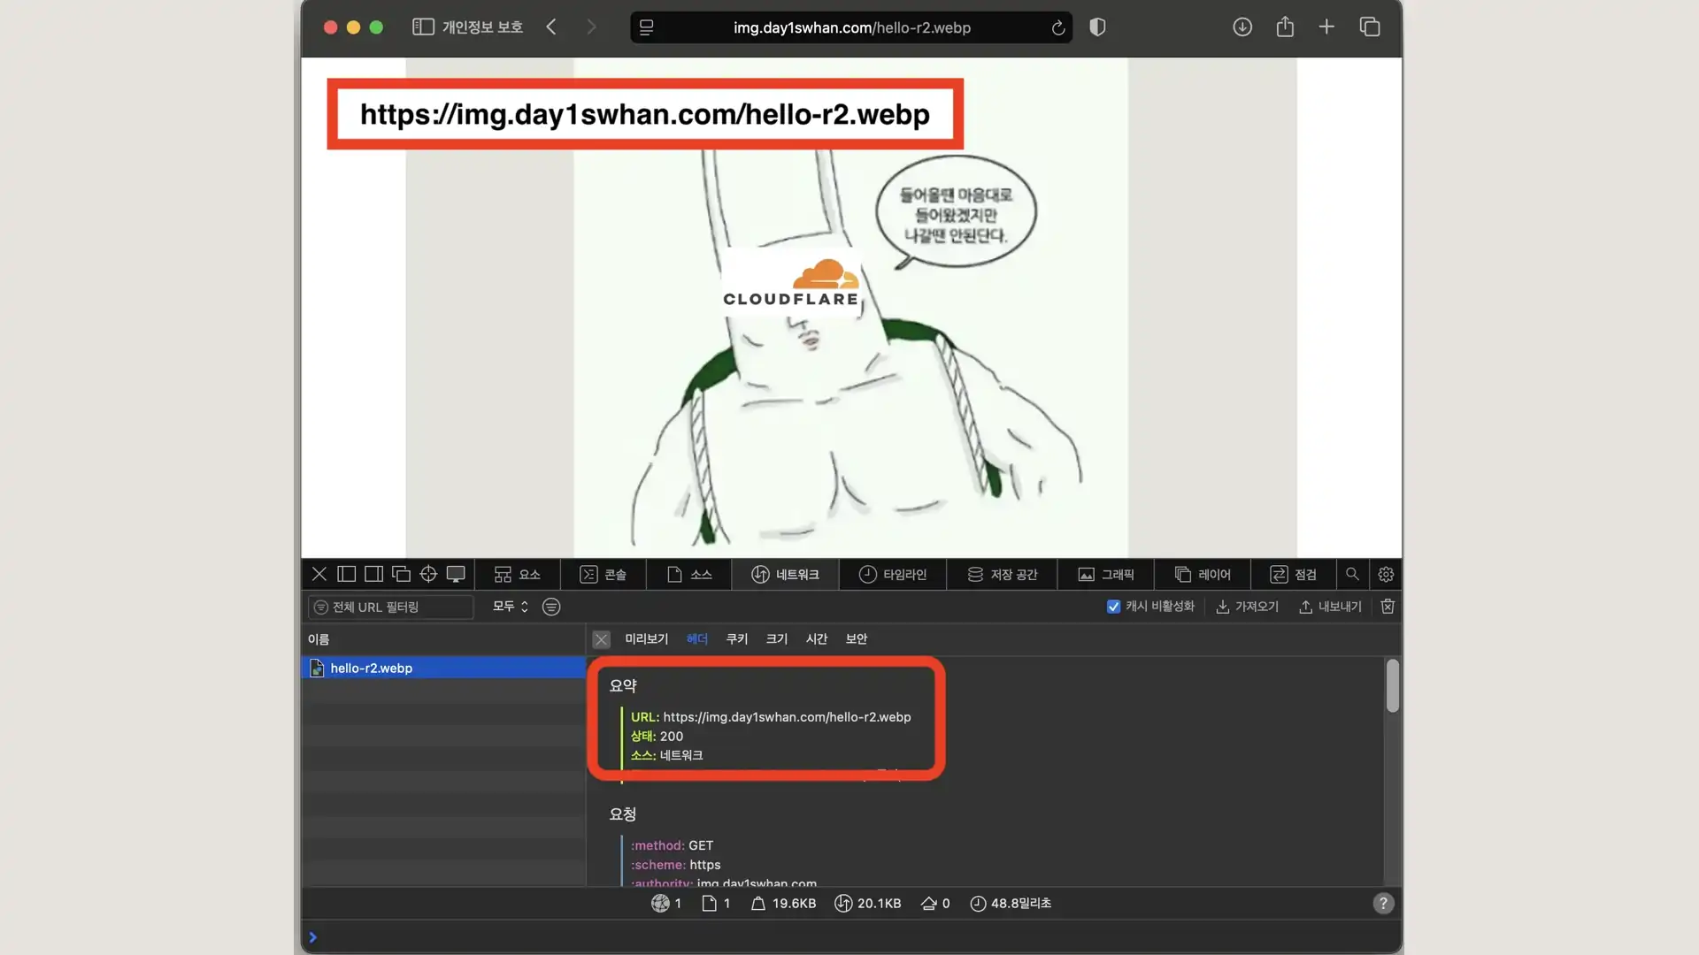Screen dimensions: 1699x955
Task: Open the 모두 resource type dropdown
Action: (510, 607)
